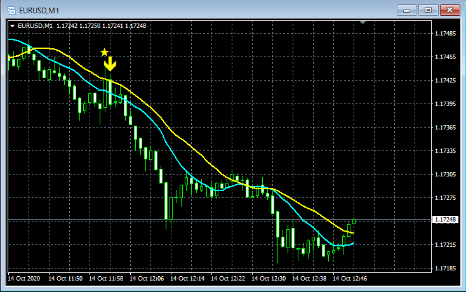Click the chart shift triangle marker at top

tap(363, 22)
